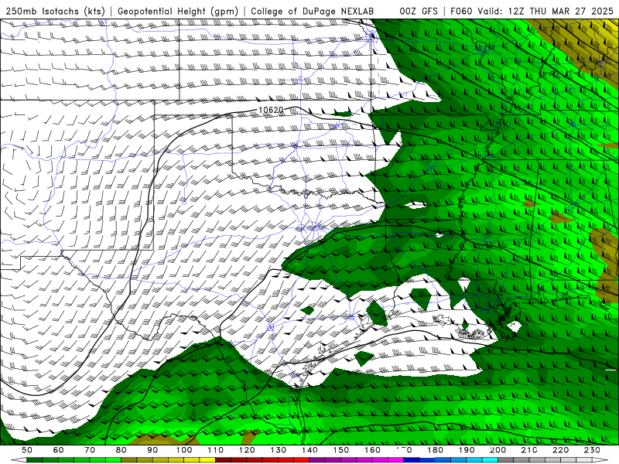Click the '120' color scale label
The height and width of the screenshot is (464, 619).
[x=247, y=450]
